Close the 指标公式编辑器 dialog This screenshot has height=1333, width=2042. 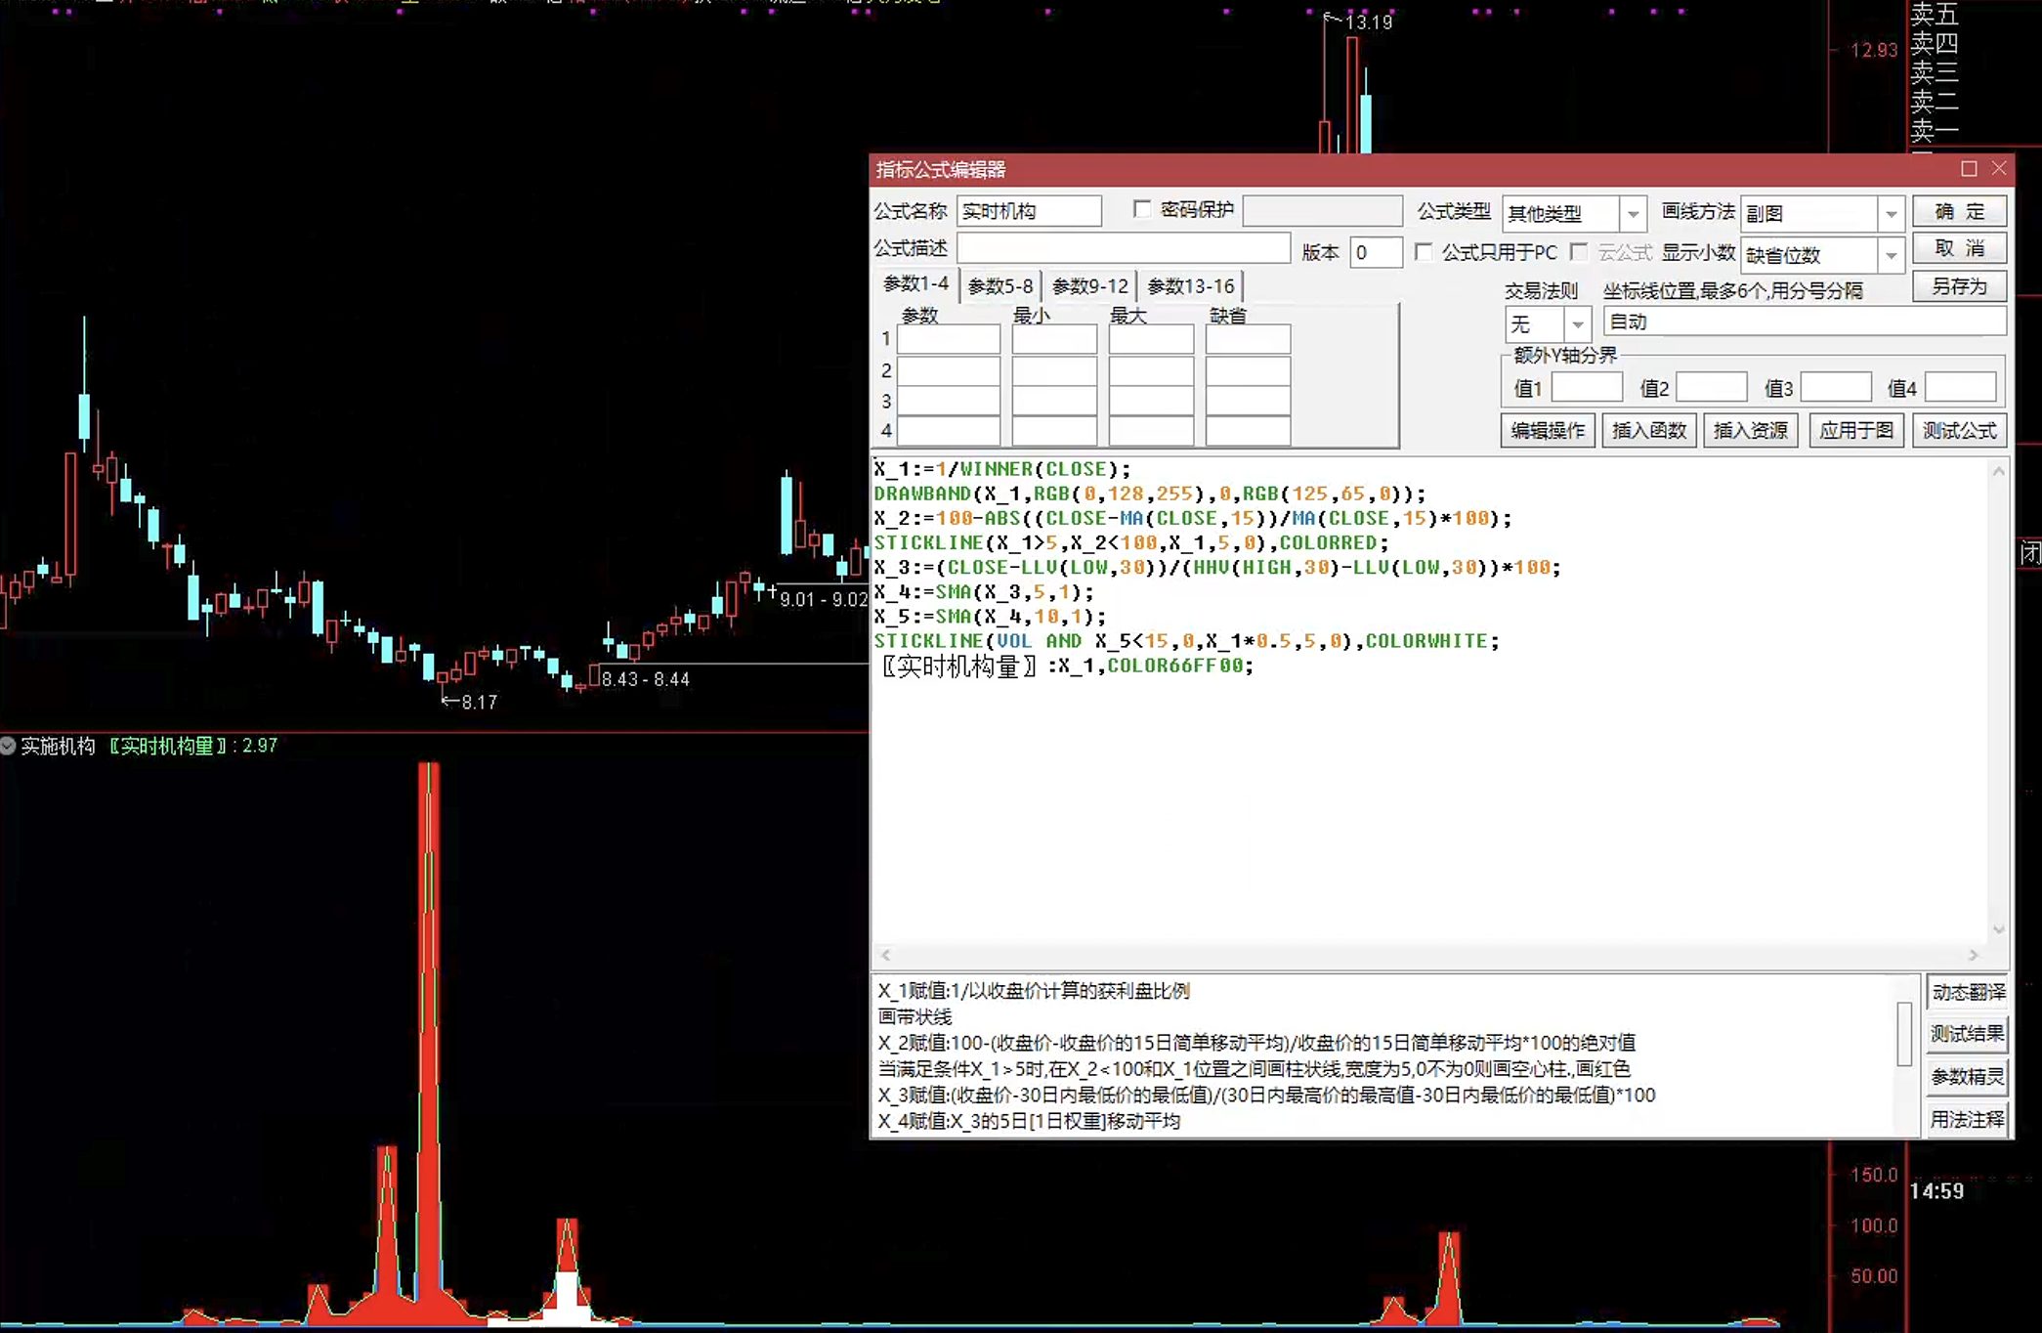[1999, 169]
